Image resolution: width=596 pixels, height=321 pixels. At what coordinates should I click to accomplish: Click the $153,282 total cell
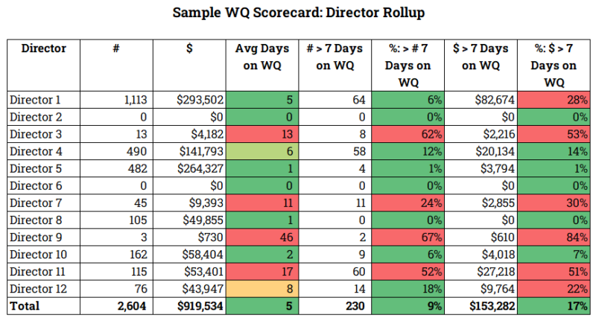[x=481, y=305]
